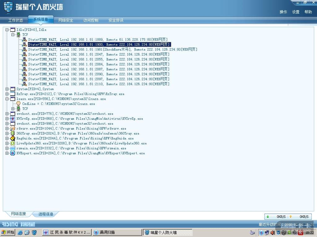Screen dimensions: 317x237
Task: Click the 开始 Start button
Action: pyautogui.click(x=8, y=233)
